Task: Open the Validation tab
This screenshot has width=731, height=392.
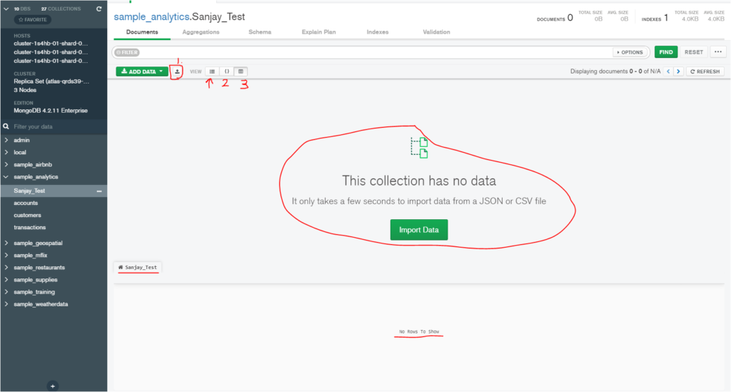Action: 436,32
